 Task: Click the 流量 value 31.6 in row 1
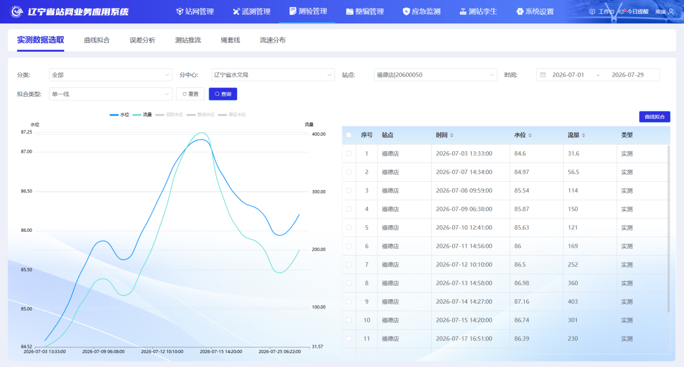coord(574,153)
